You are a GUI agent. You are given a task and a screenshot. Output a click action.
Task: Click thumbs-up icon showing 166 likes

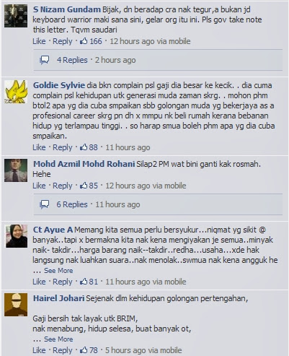(84, 41)
